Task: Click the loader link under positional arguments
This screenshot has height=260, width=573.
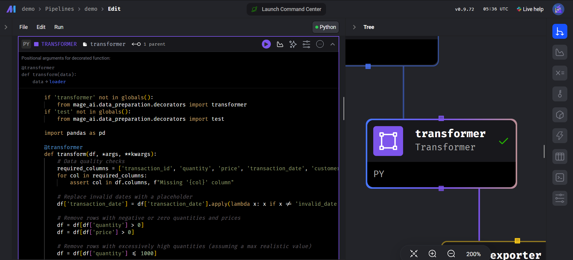Action: tap(57, 82)
